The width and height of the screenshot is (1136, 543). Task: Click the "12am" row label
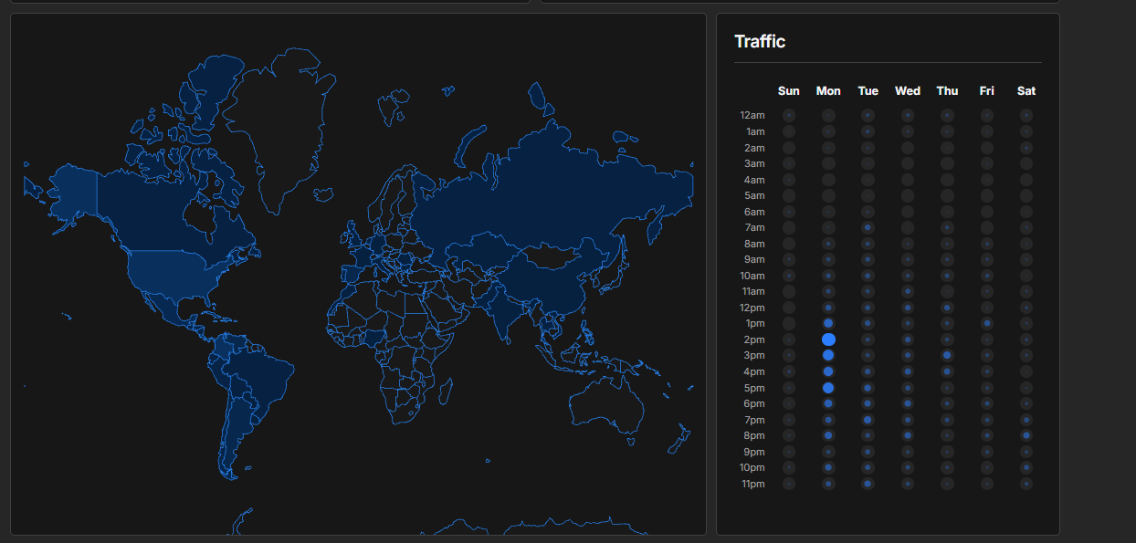tap(752, 115)
